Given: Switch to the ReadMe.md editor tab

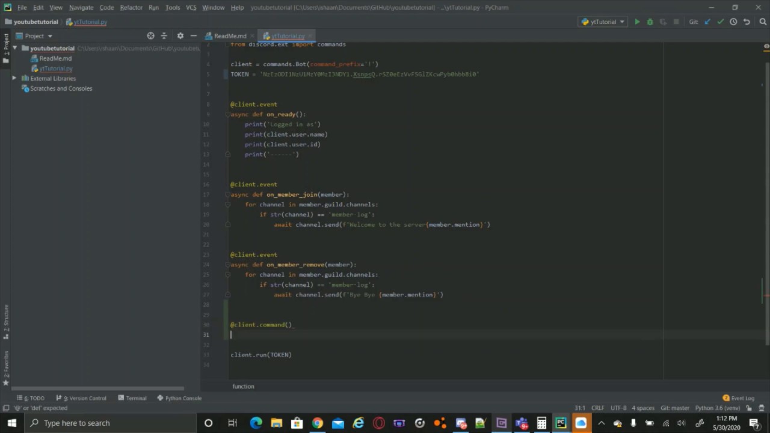Looking at the screenshot, I should coord(229,36).
